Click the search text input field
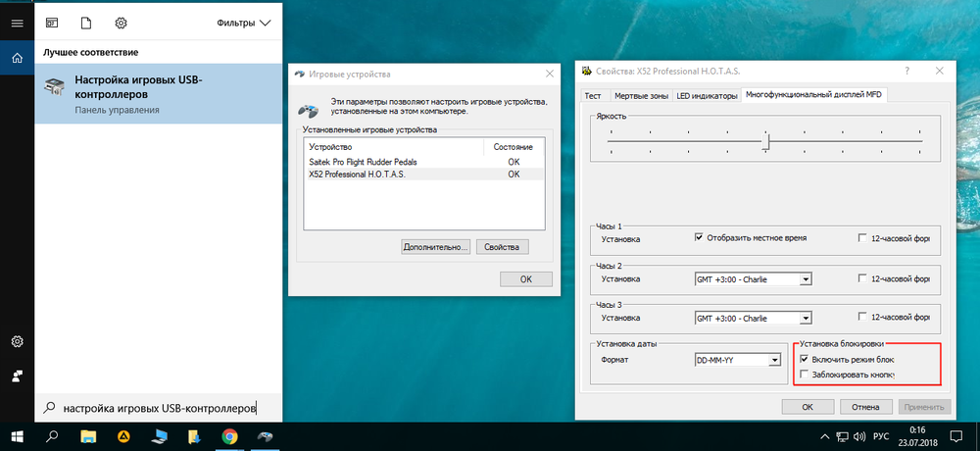980x451 pixels. [x=159, y=408]
